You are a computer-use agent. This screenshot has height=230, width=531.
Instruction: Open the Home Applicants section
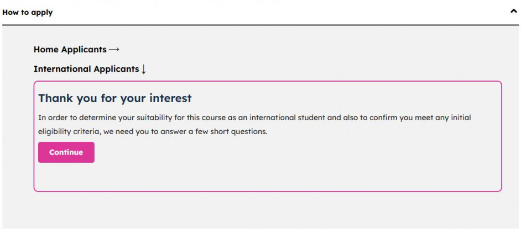tap(70, 50)
